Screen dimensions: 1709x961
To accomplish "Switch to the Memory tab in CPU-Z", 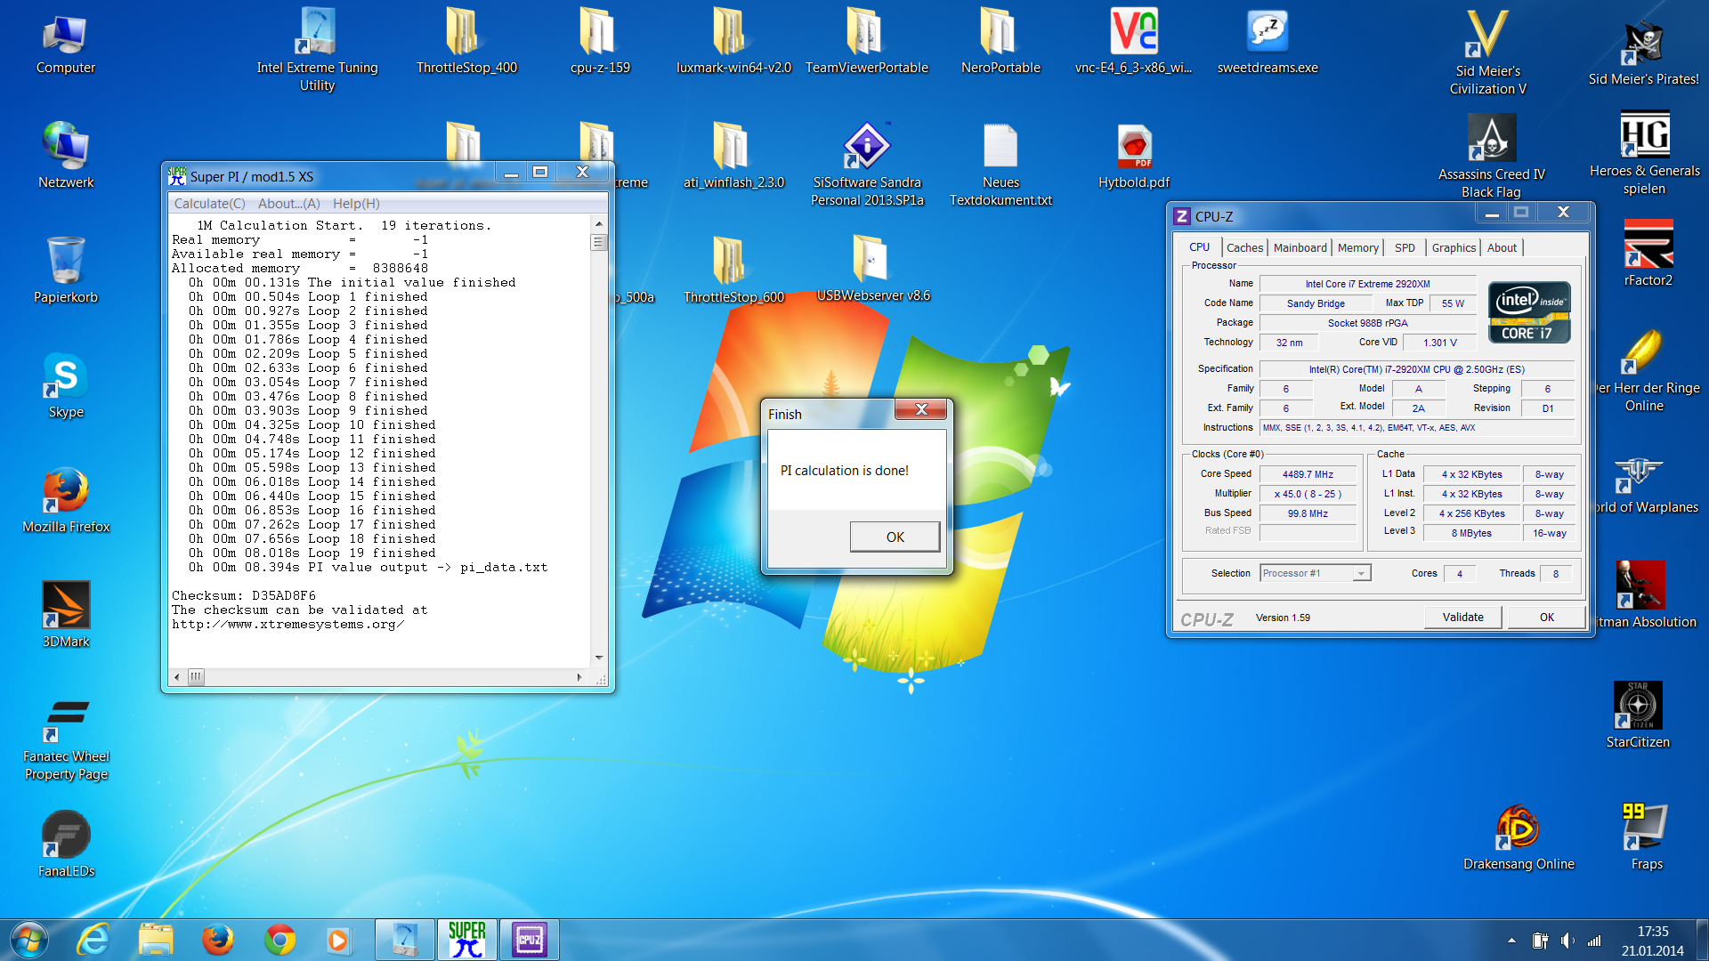I will [x=1357, y=248].
